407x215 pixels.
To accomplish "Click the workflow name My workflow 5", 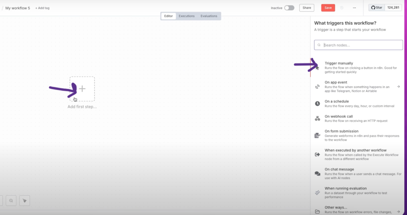I will 17,8.
